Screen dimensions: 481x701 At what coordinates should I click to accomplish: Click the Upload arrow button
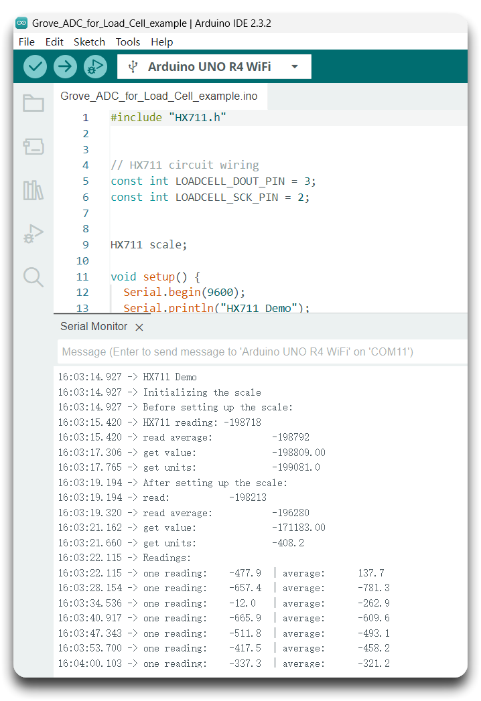pos(65,66)
